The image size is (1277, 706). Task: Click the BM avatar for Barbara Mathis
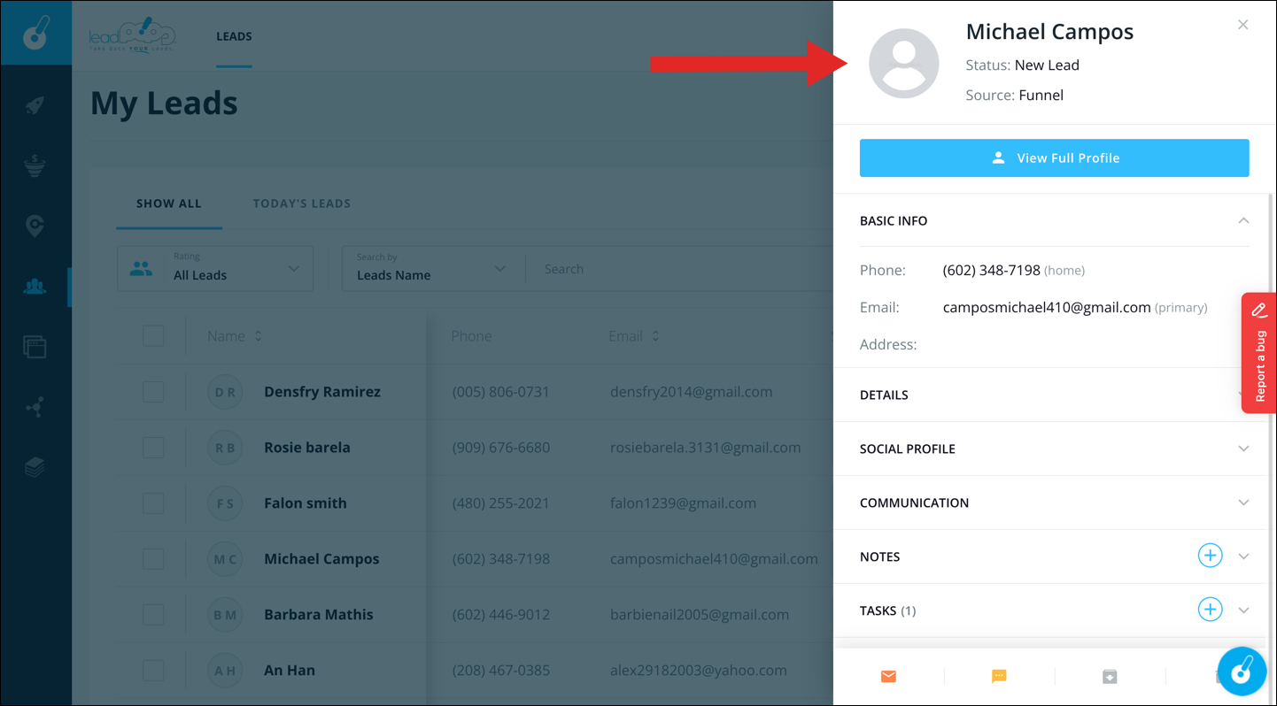pyautogui.click(x=225, y=615)
